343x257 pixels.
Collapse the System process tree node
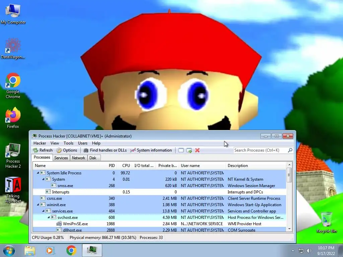43,179
